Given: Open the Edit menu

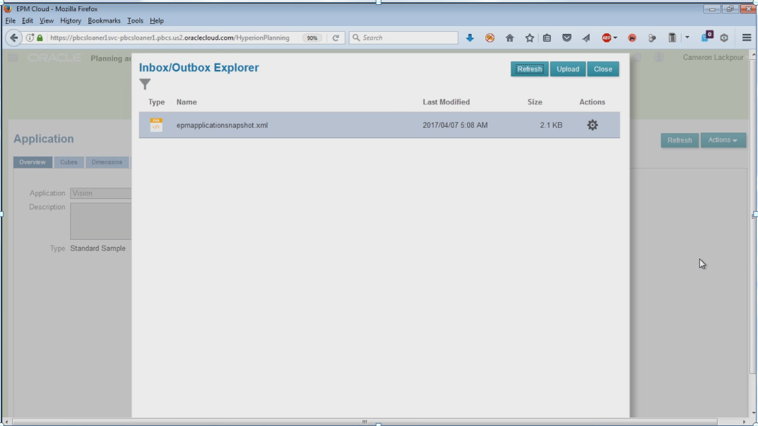Looking at the screenshot, I should coord(27,20).
